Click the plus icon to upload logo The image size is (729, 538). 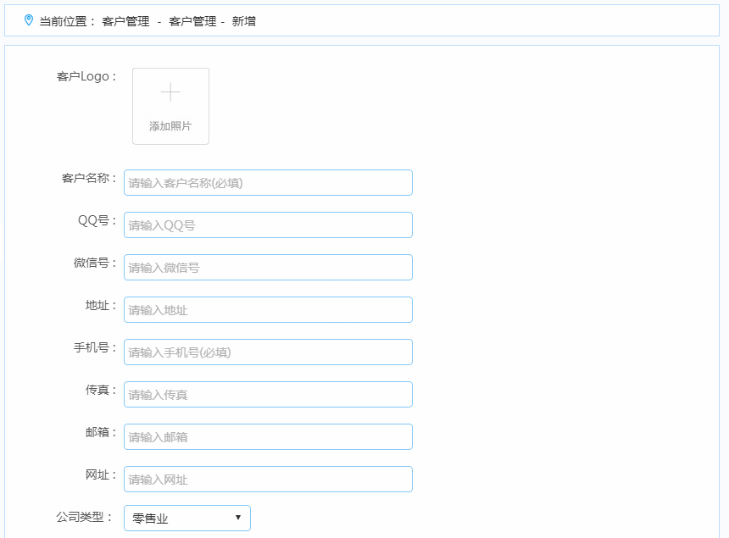pyautogui.click(x=170, y=92)
